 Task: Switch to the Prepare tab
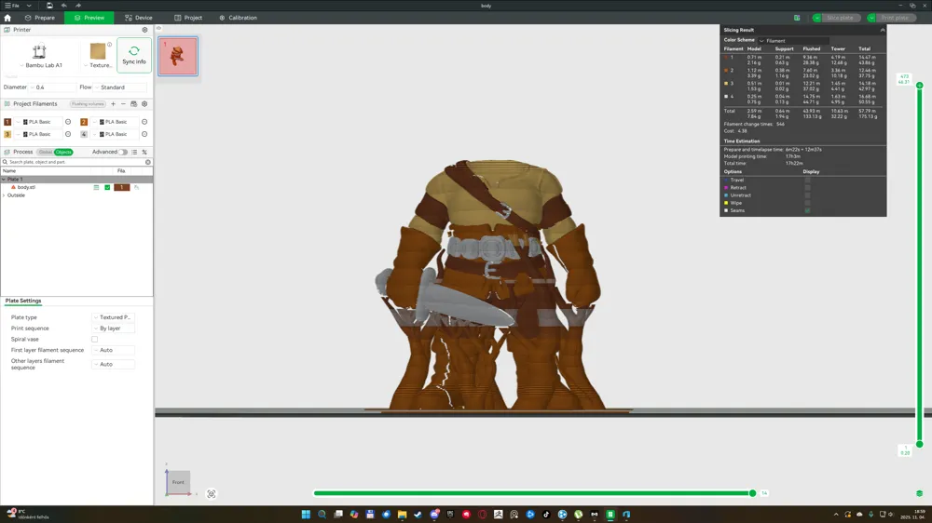pyautogui.click(x=39, y=18)
